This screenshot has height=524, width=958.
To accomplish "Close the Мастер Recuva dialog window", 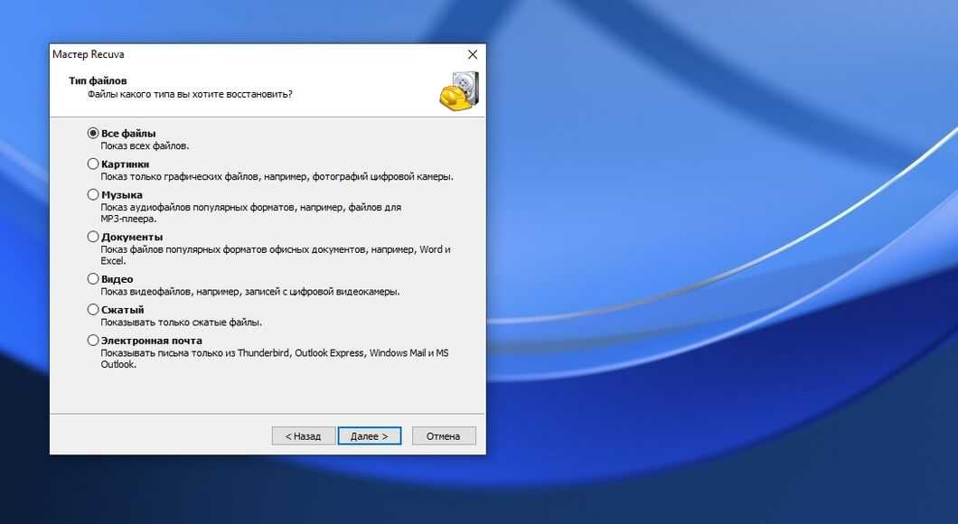I will coord(472,55).
